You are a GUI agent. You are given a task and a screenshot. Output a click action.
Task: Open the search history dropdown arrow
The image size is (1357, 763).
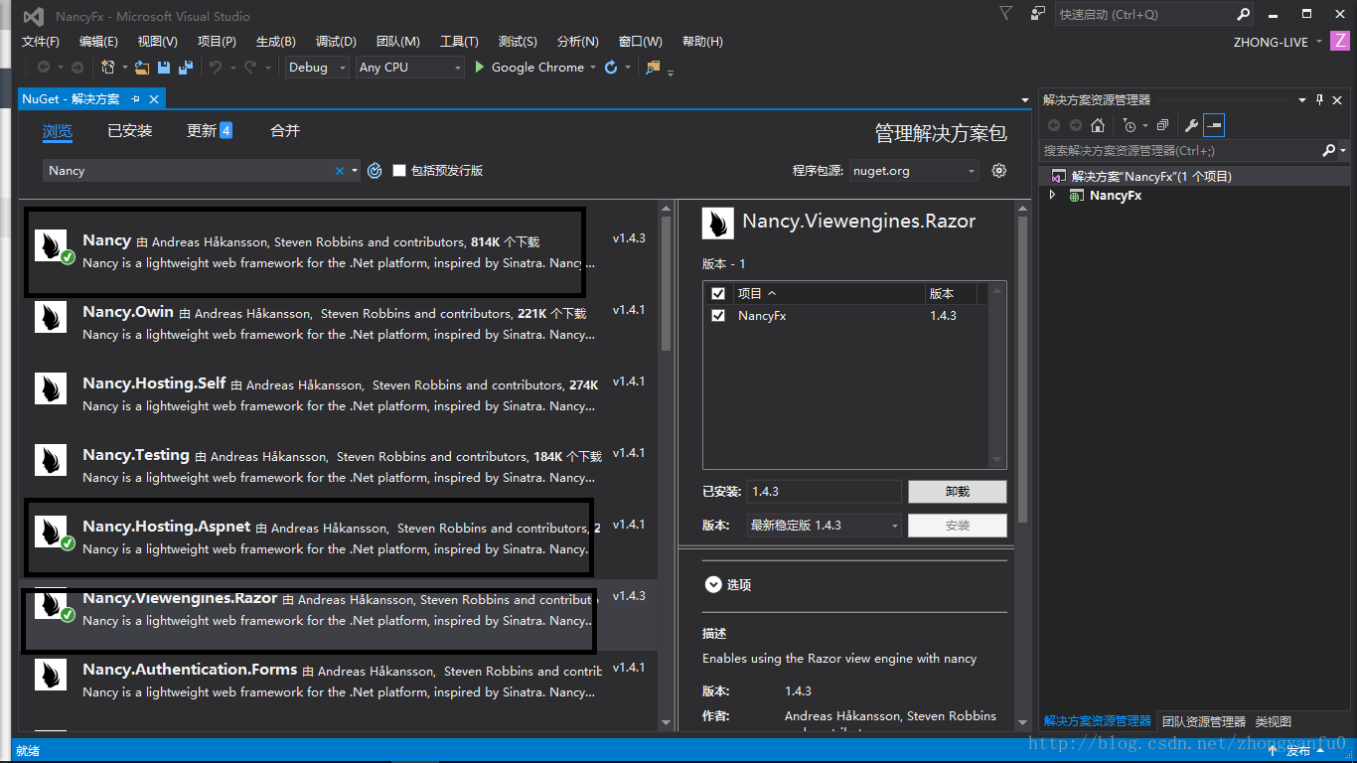coord(354,171)
